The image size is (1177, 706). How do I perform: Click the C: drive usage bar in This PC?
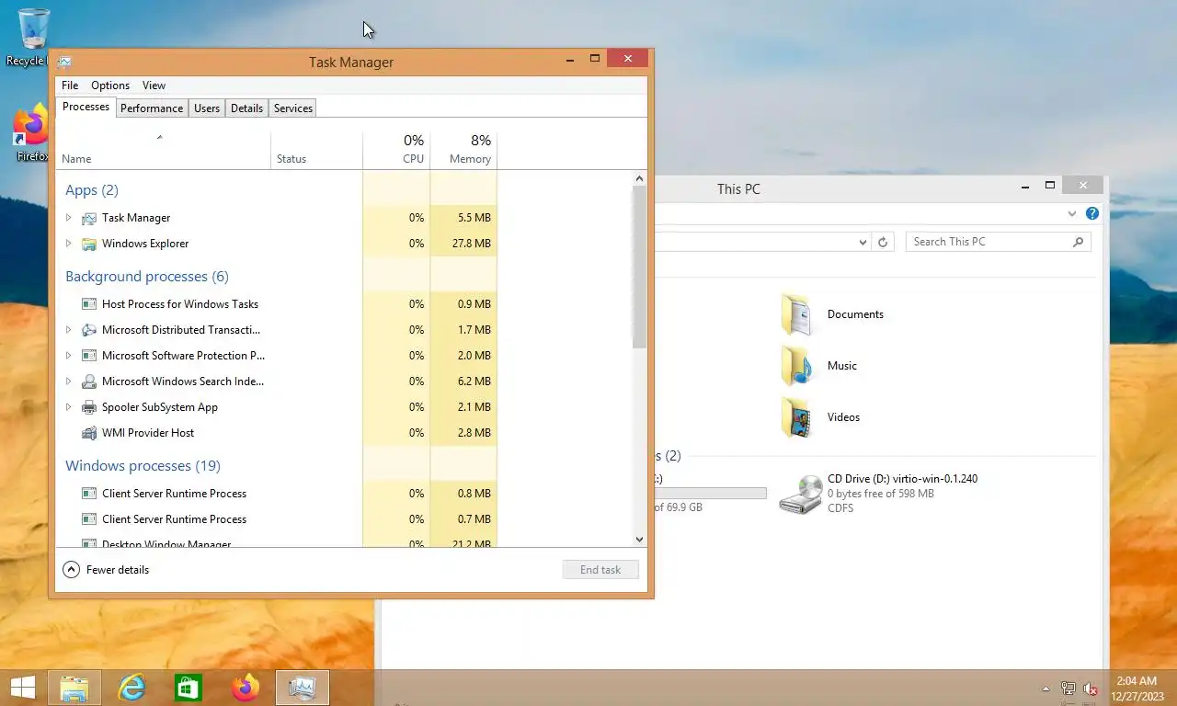[710, 494]
